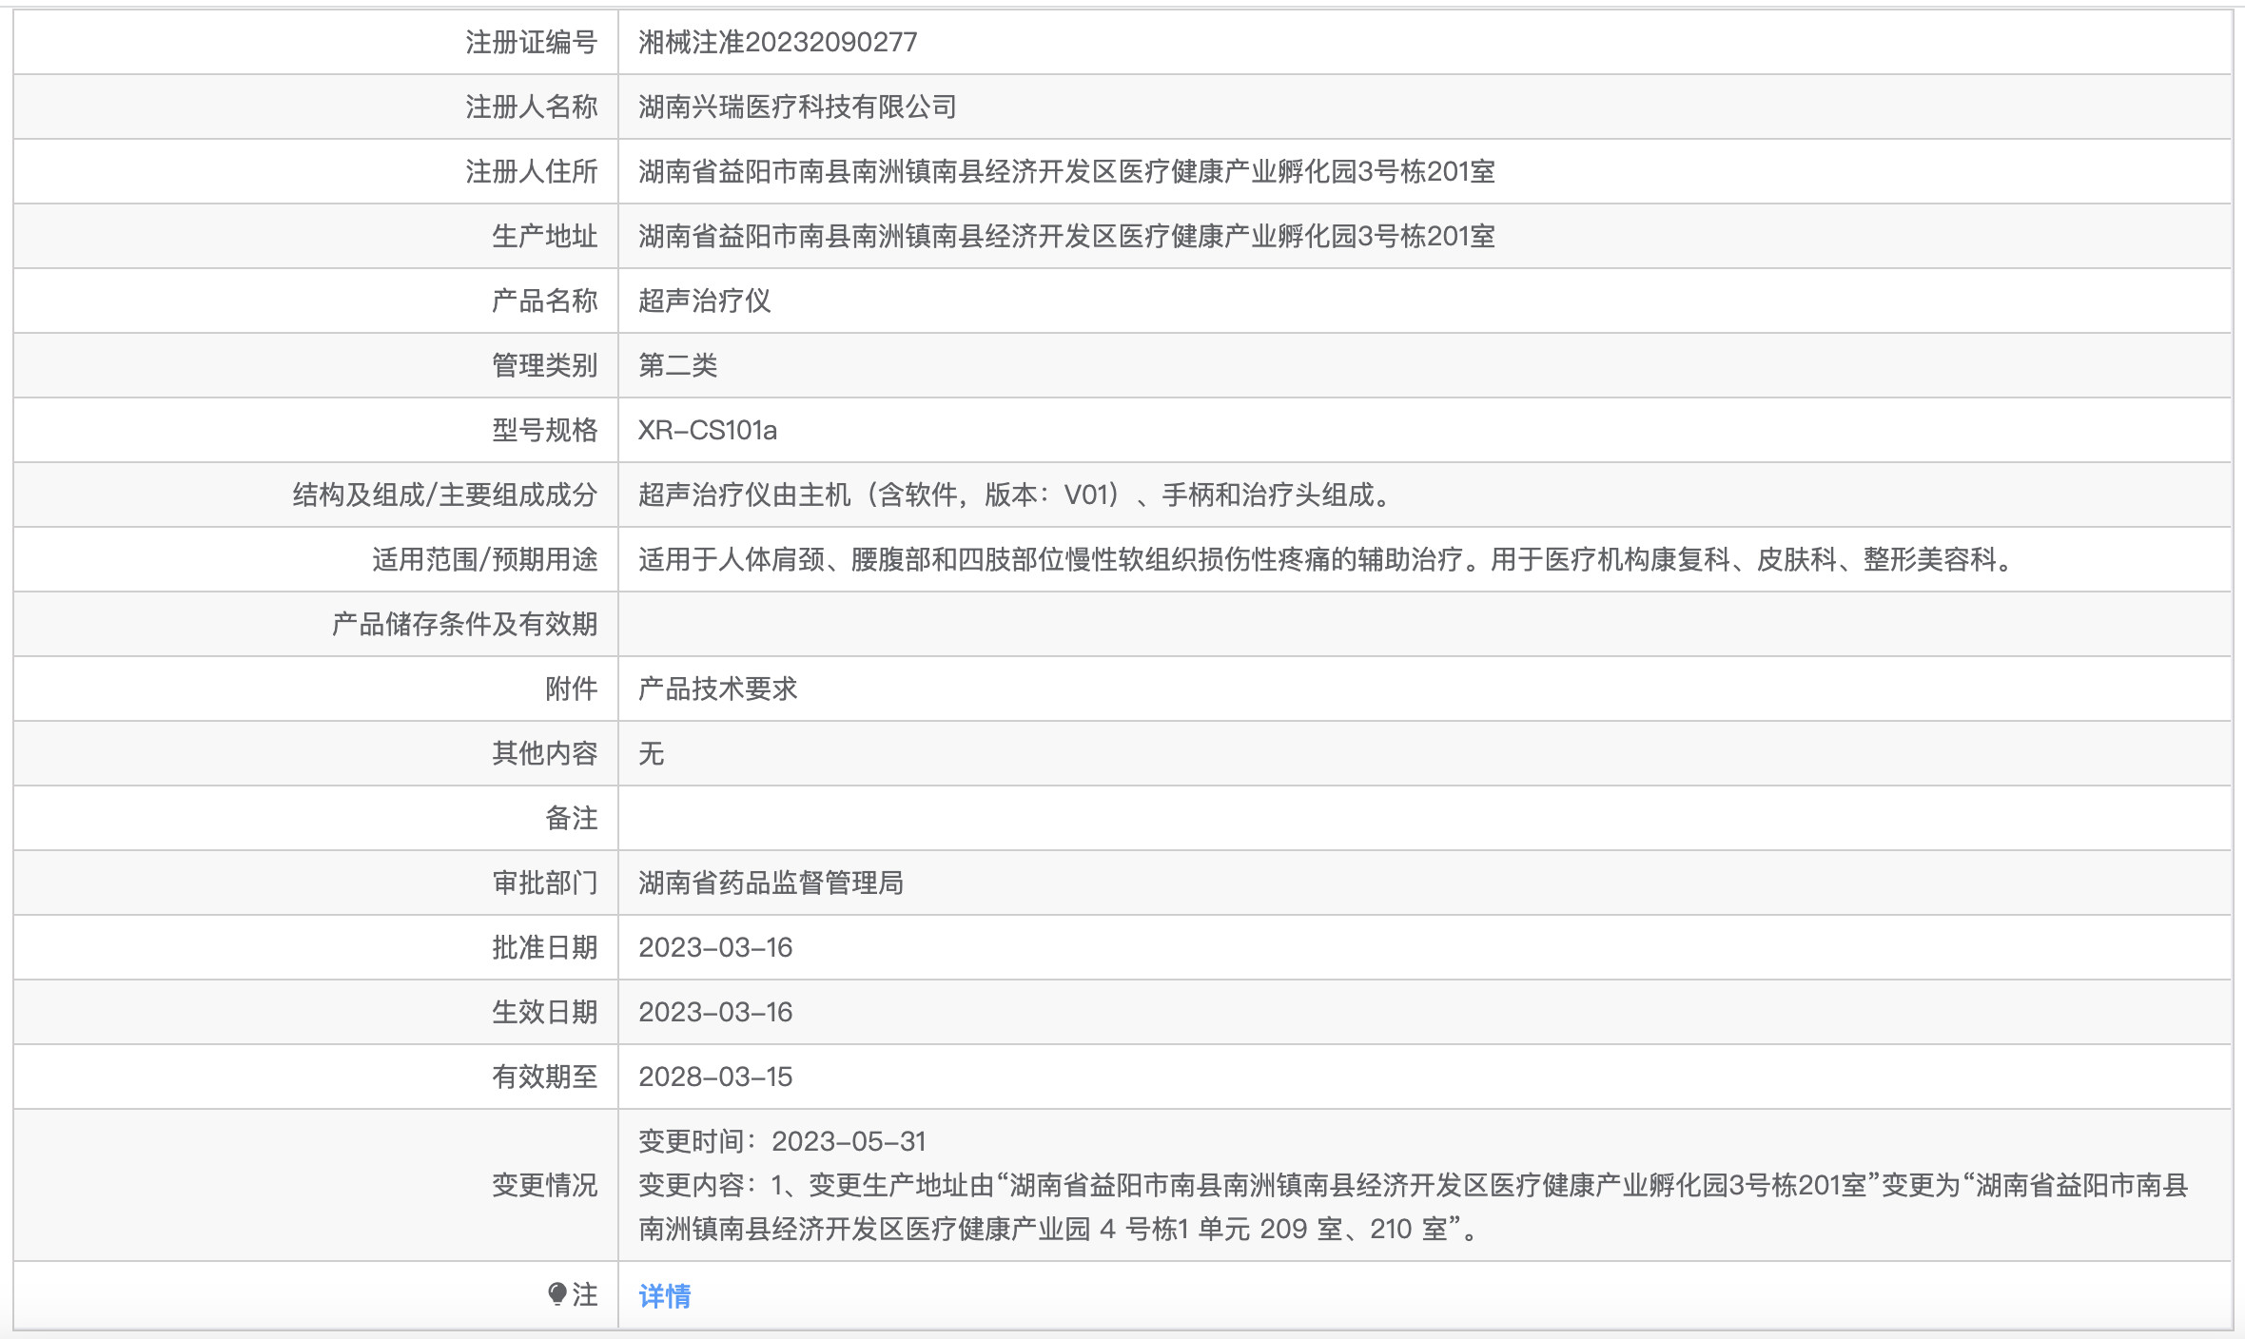Click the address value in 注册人住所 row

tap(1066, 171)
